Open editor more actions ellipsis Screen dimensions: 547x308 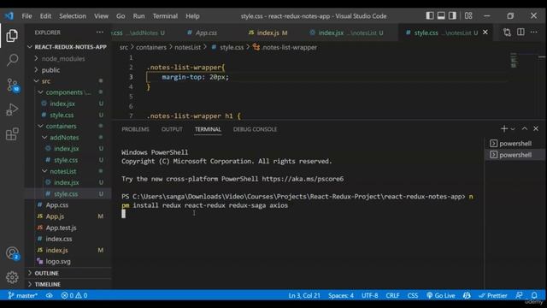pyautogui.click(x=533, y=33)
